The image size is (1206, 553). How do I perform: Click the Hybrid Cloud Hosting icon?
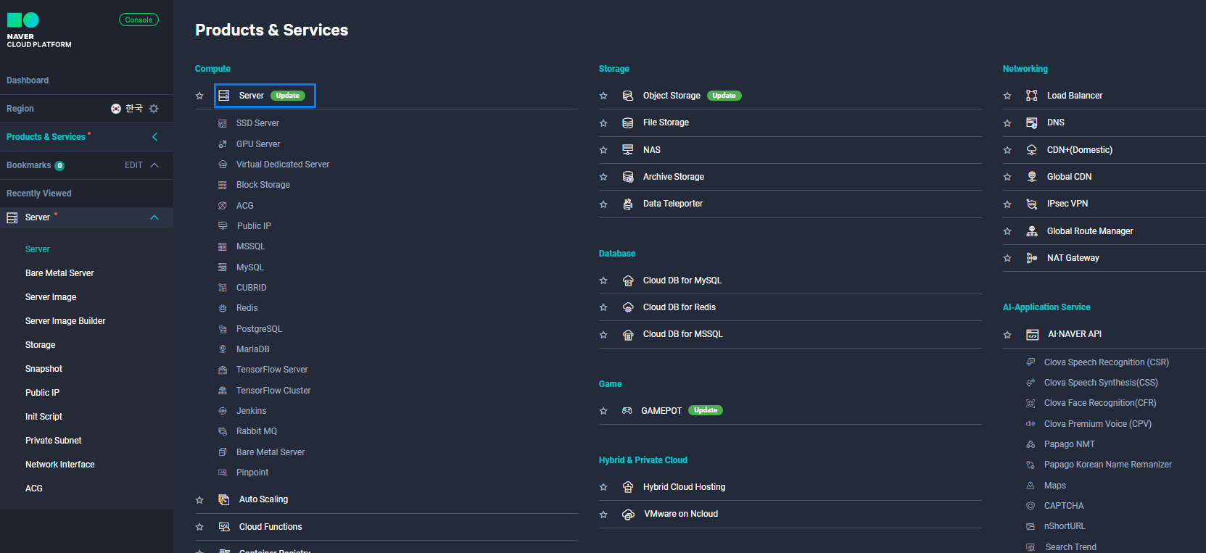tap(628, 487)
